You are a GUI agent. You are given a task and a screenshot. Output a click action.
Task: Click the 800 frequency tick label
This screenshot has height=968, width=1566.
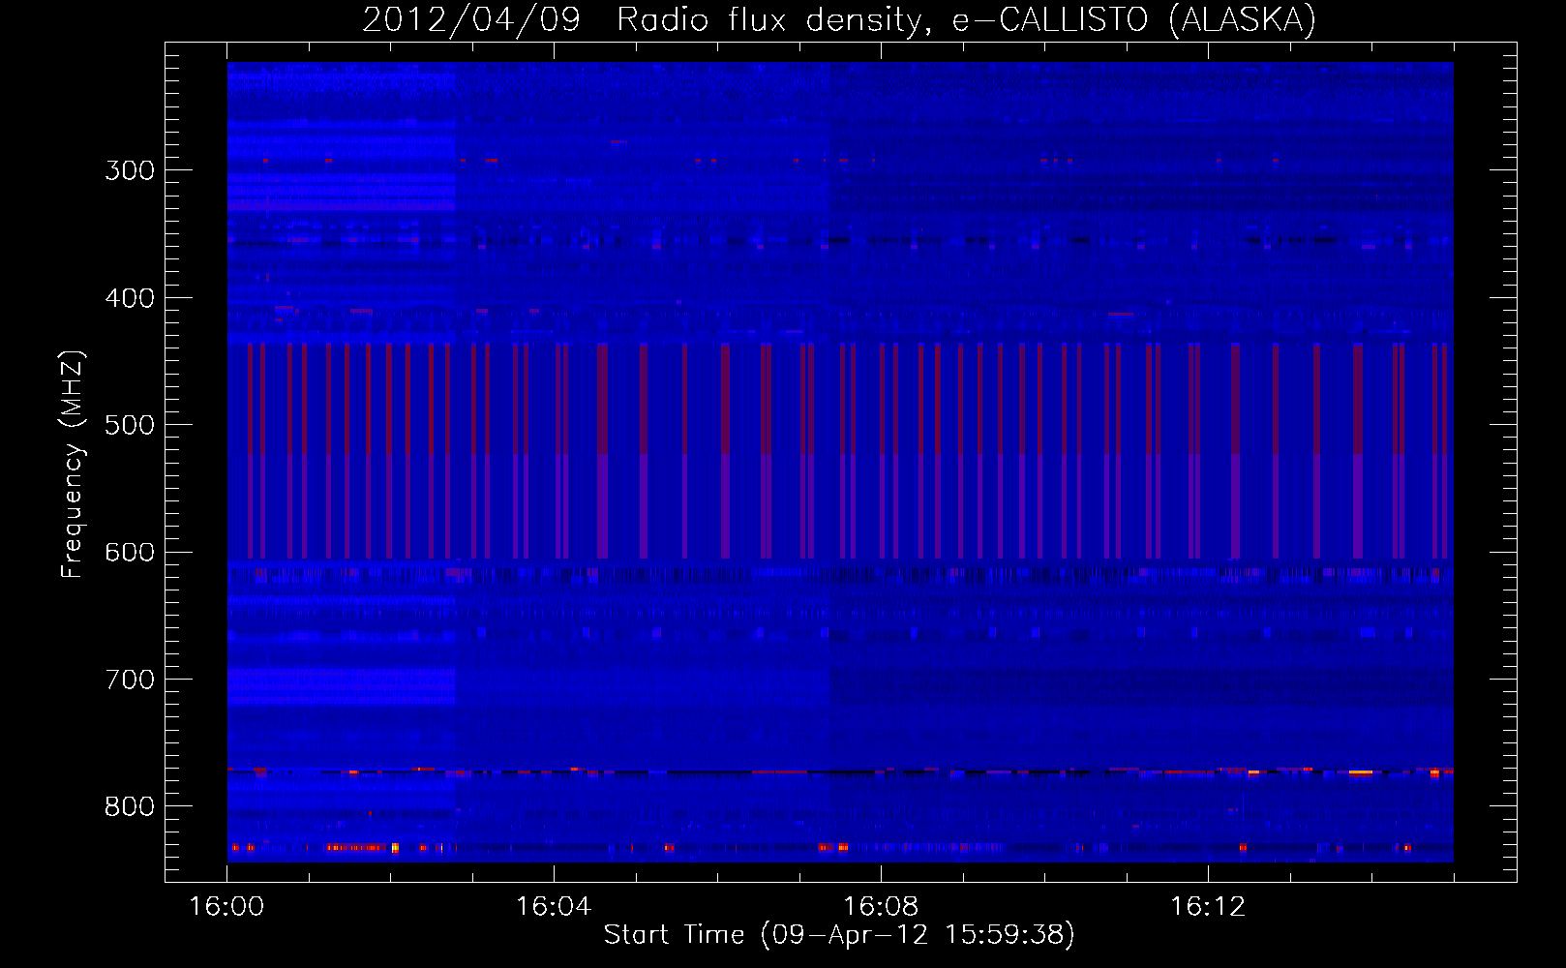point(130,807)
